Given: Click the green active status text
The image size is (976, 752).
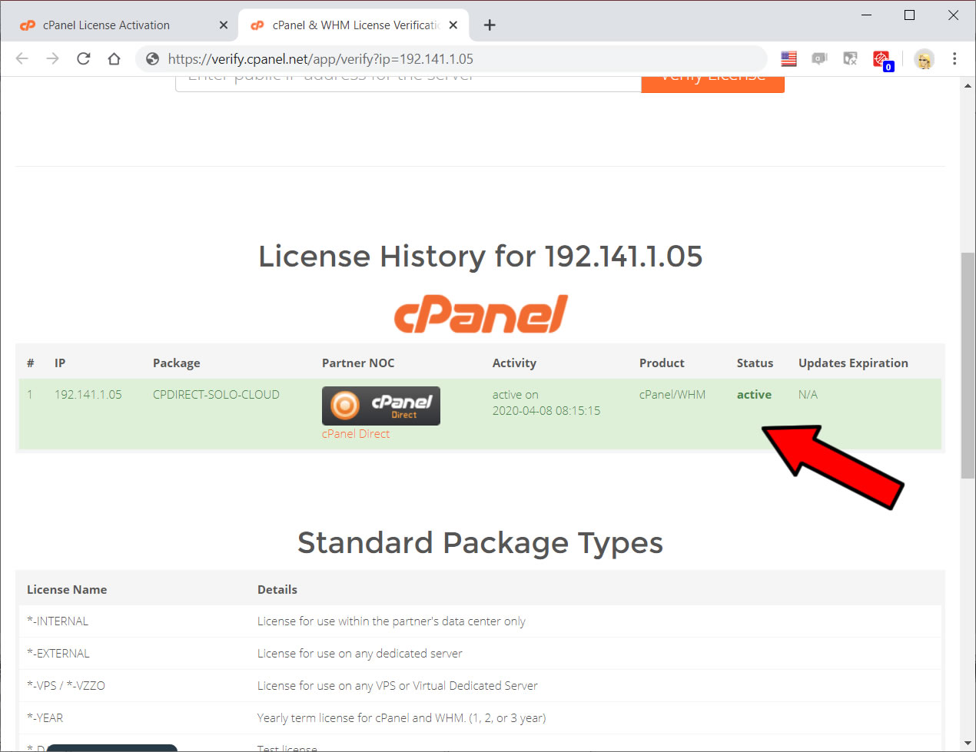Looking at the screenshot, I should point(754,395).
